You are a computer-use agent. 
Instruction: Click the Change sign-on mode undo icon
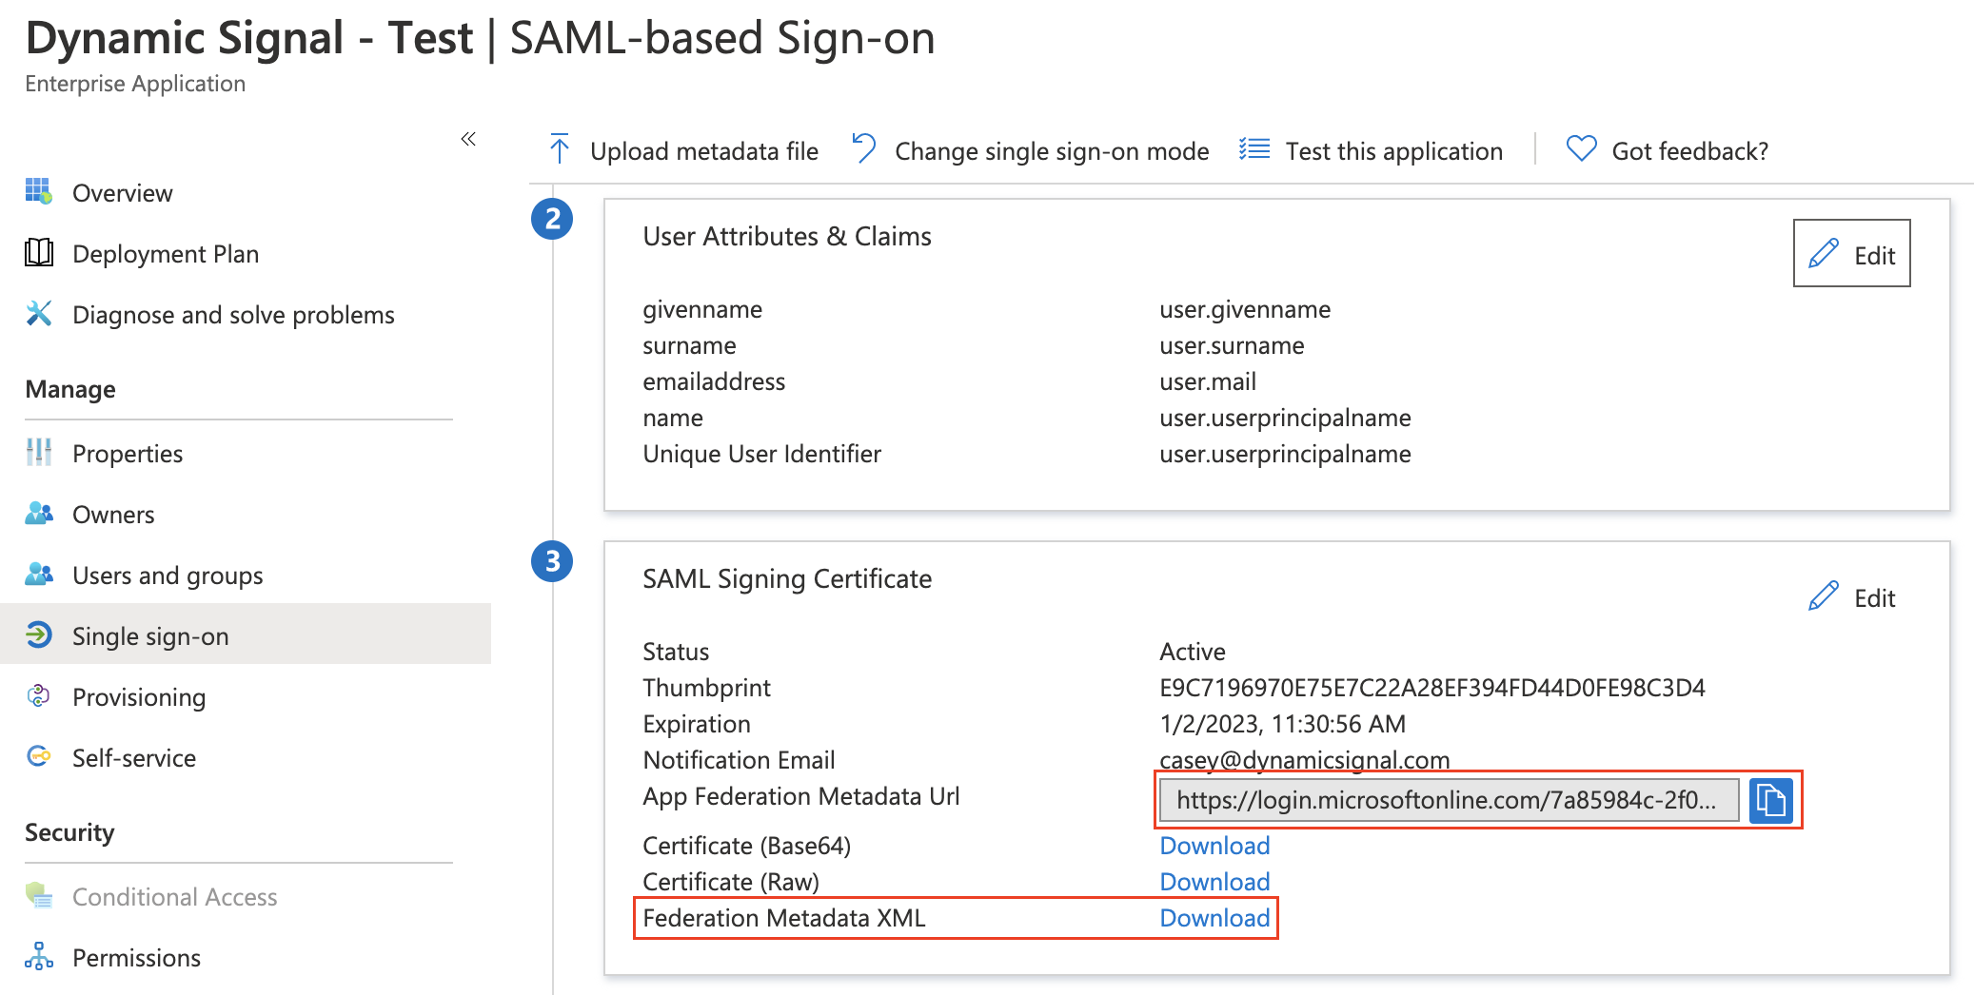pos(864,148)
